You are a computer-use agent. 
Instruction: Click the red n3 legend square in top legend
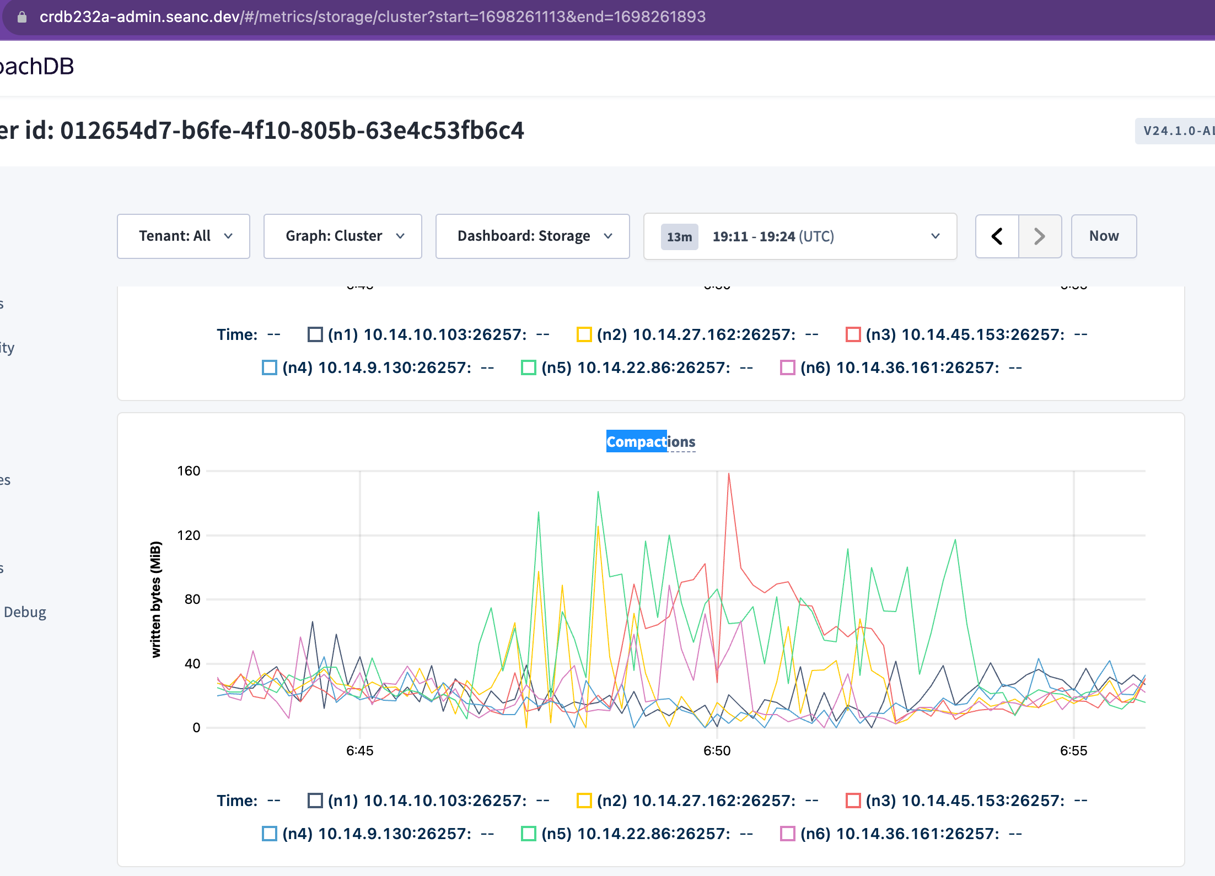click(853, 334)
